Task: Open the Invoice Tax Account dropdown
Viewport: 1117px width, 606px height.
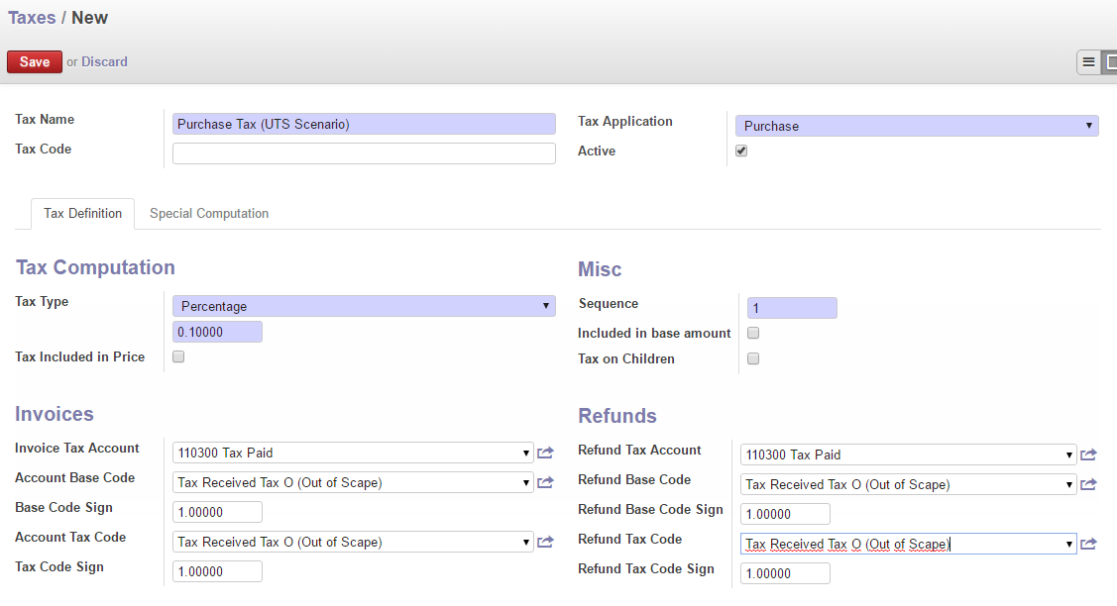Action: (353, 454)
